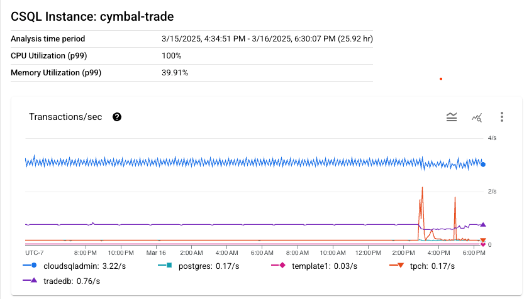
Task: Click the purple tradedb triangle end marker
Action: [483, 224]
